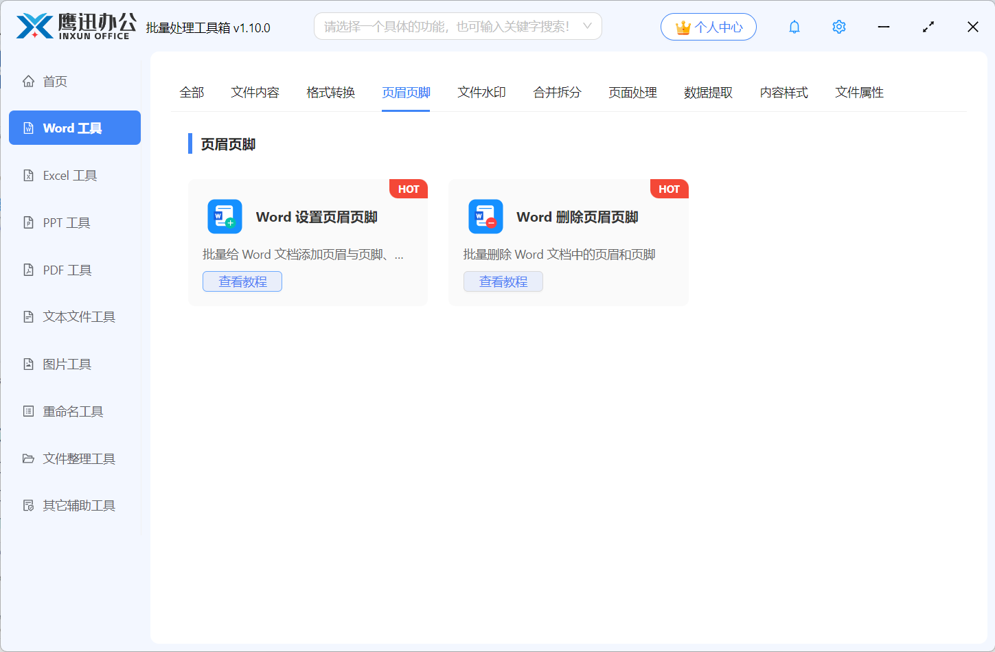Switch to the 格式转换 tab

click(330, 92)
